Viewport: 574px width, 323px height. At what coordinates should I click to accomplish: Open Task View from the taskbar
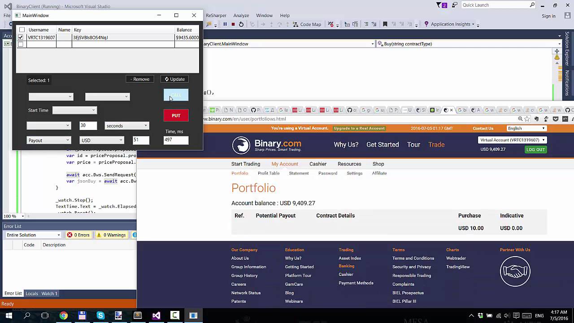(45, 315)
